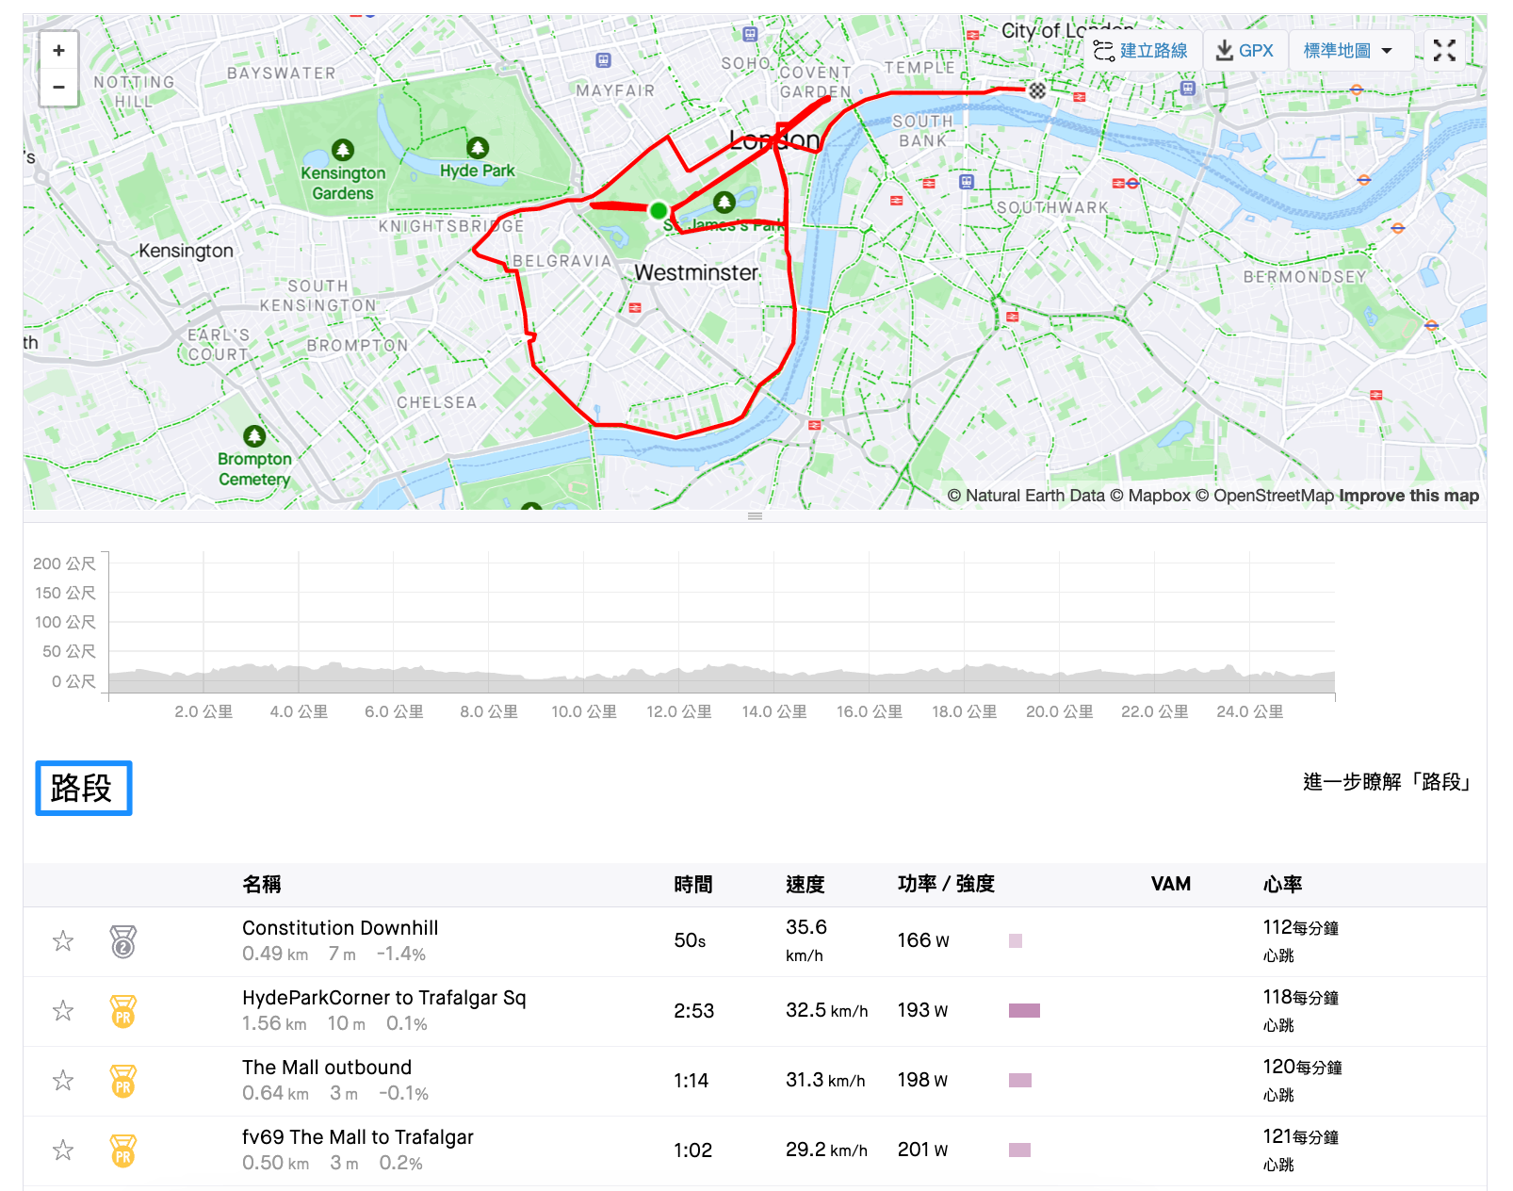1513x1191 pixels.
Task: Click PR medal for fv69 The Mall to Trafalgar
Action: tap(123, 1150)
